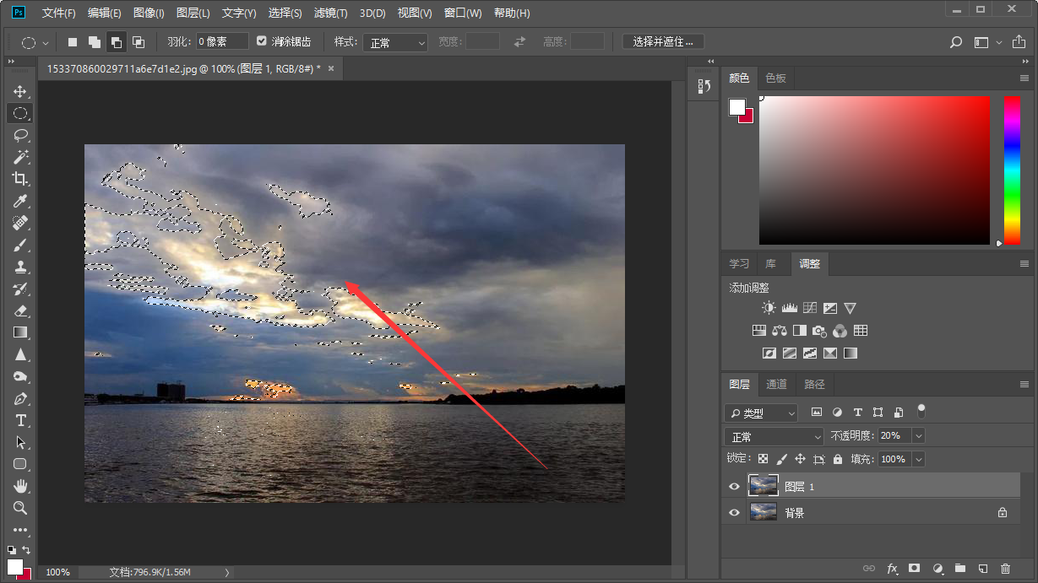Switch to the 通道 tab
Screen dimensions: 1038x583
(776, 385)
